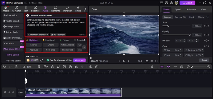
Task: Open the Help menu
Action: point(40,3)
